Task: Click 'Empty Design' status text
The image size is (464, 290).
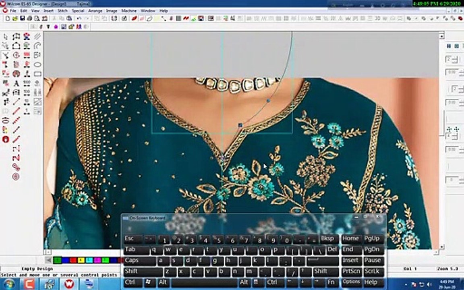Action: [x=37, y=269]
